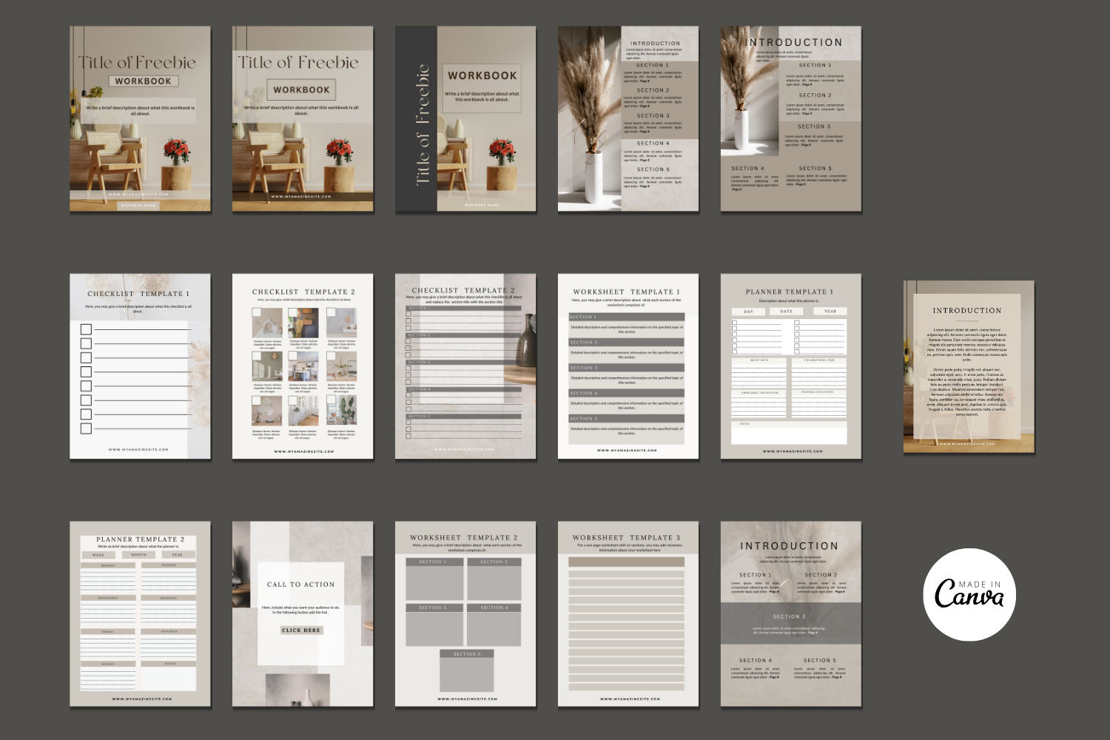Select the website URL on the Worksheet Template 3 page
1110x740 pixels.
point(628,699)
